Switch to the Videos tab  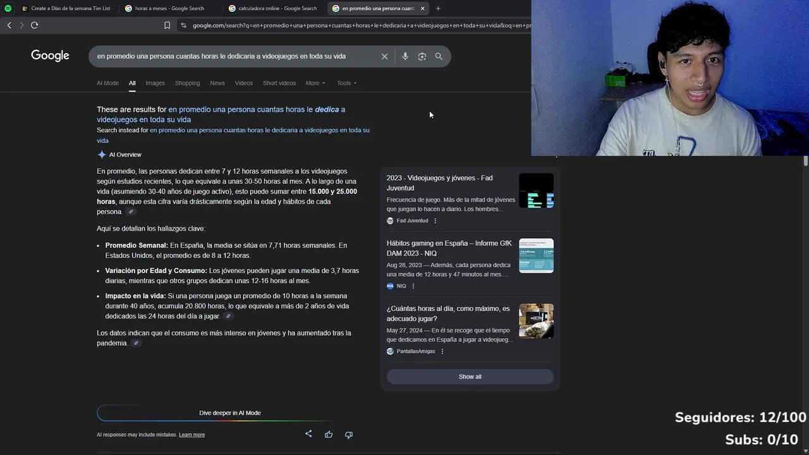[x=244, y=83]
